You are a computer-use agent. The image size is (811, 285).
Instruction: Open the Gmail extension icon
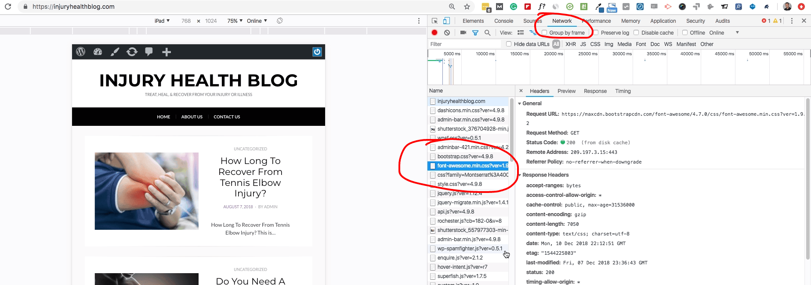[500, 7]
